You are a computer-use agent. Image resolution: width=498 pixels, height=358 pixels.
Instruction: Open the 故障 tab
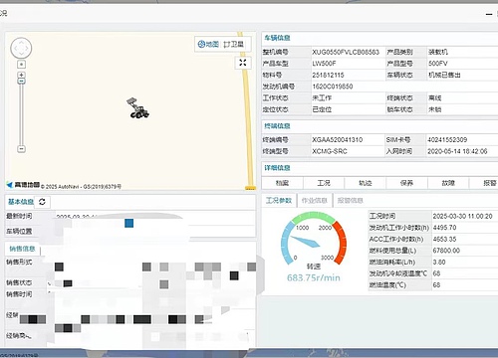448,183
